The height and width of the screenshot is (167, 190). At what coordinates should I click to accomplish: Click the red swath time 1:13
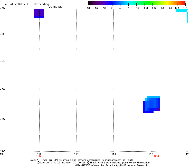click(x=156, y=156)
